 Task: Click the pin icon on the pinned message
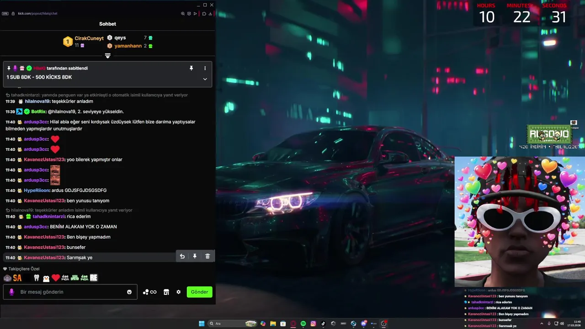(x=191, y=68)
